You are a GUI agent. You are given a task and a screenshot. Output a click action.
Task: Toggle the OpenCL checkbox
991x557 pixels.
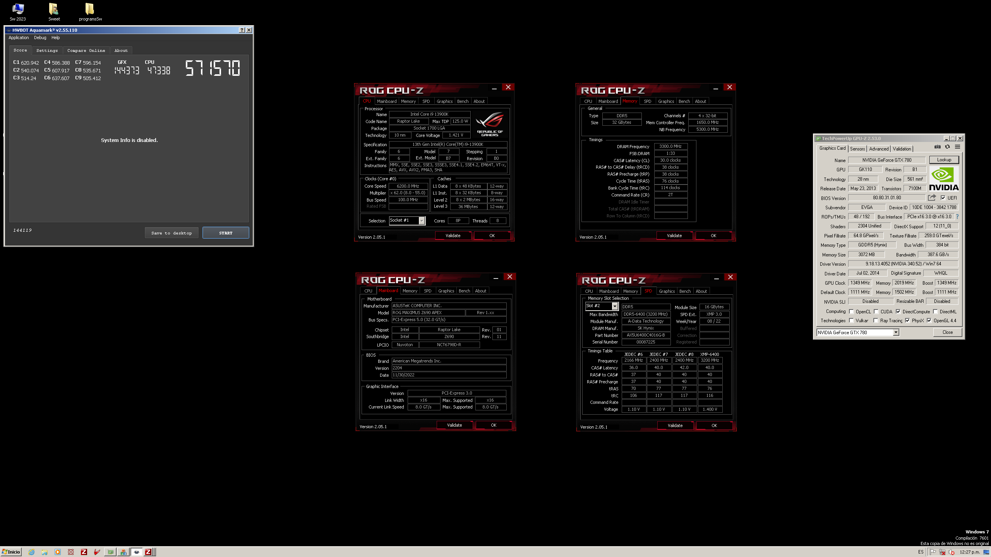pyautogui.click(x=851, y=311)
